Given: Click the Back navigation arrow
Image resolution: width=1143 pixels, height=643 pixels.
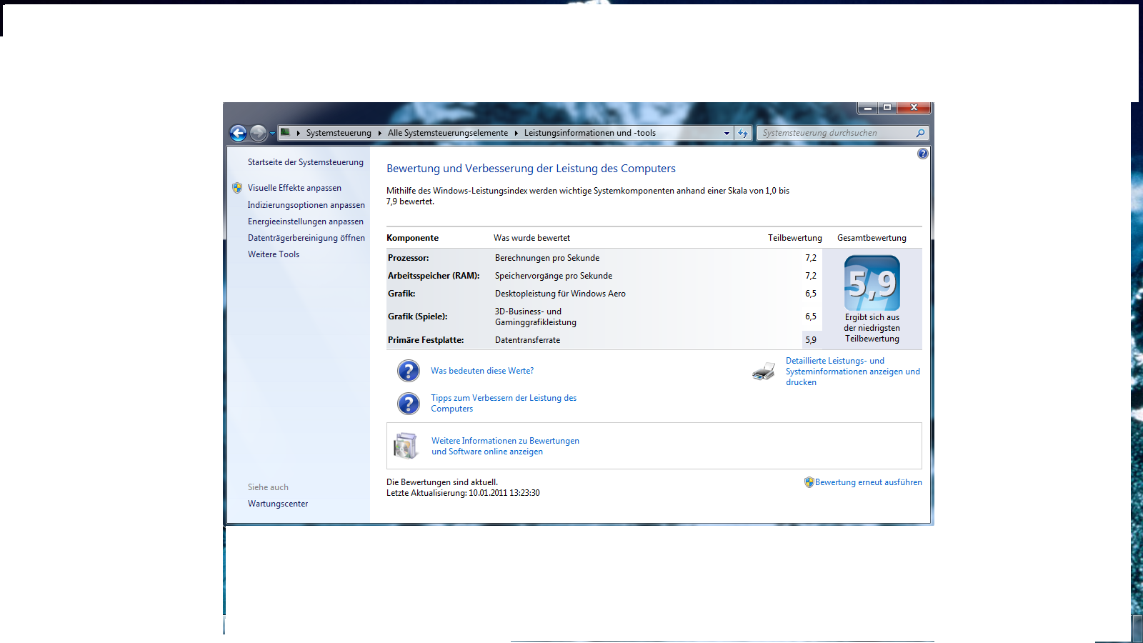Looking at the screenshot, I should click(x=238, y=133).
